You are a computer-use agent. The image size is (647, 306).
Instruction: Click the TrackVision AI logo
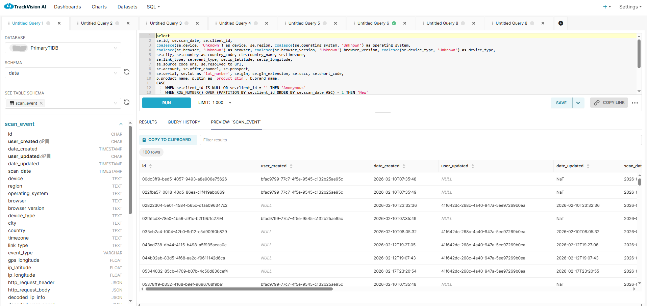pos(25,6)
